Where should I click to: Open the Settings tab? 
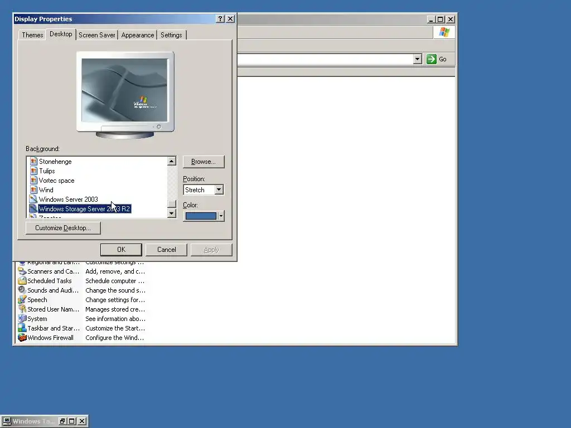pos(171,35)
